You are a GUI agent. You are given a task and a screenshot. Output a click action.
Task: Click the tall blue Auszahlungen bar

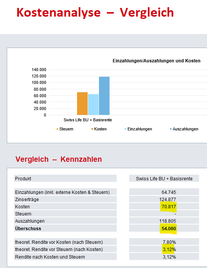point(104,96)
